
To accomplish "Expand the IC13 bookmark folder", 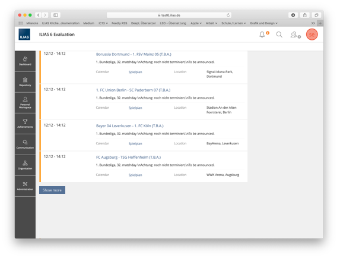I will coord(103,23).
